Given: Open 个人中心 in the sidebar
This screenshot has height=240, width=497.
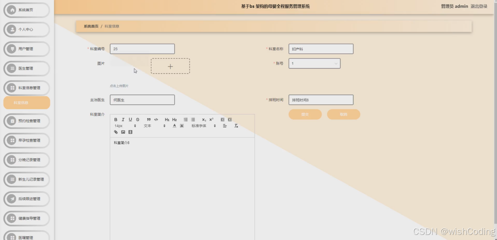Looking at the screenshot, I should (x=27, y=29).
